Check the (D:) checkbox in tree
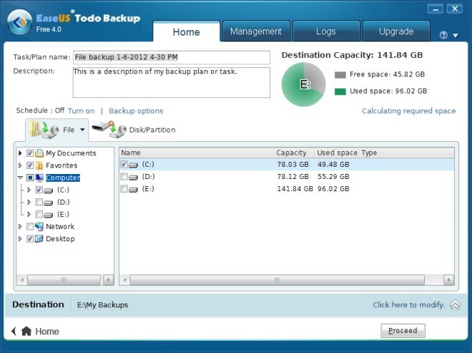Screen dimensions: 472x353 (39, 202)
